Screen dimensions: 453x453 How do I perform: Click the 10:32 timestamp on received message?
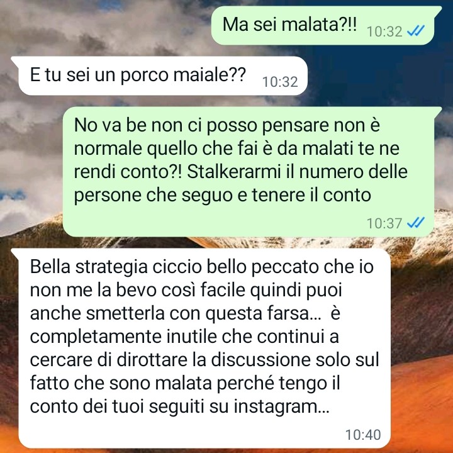(280, 82)
